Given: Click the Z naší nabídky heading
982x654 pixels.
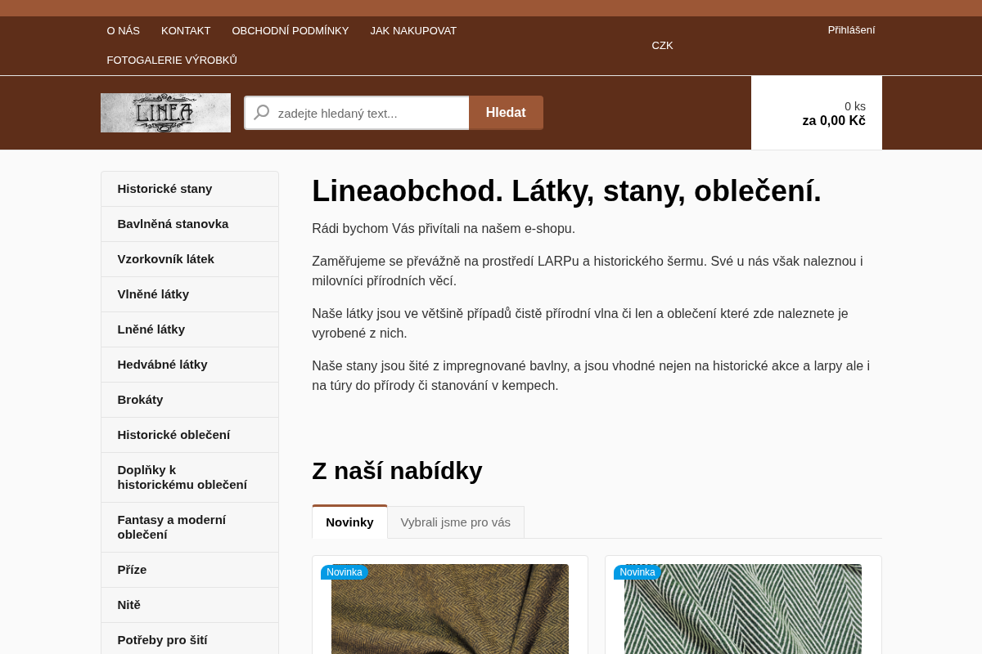Looking at the screenshot, I should click(397, 471).
